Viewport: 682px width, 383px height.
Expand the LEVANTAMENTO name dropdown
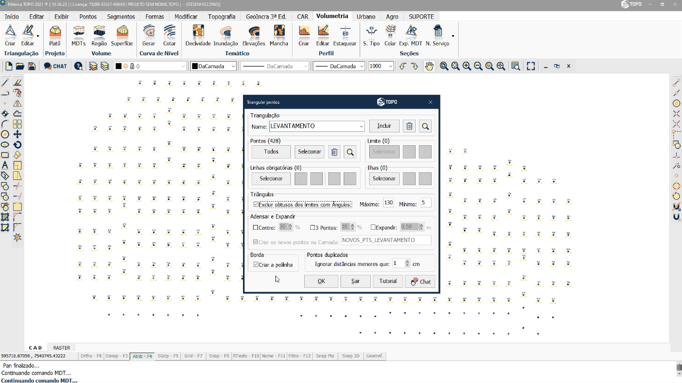click(361, 126)
